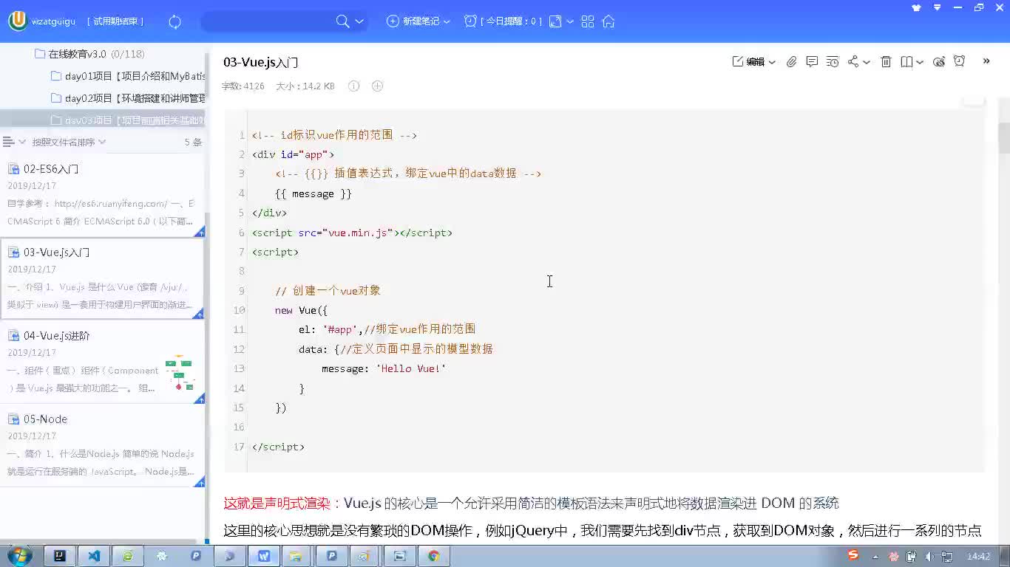Open the comments speech bubble icon
The image size is (1010, 567).
(812, 62)
